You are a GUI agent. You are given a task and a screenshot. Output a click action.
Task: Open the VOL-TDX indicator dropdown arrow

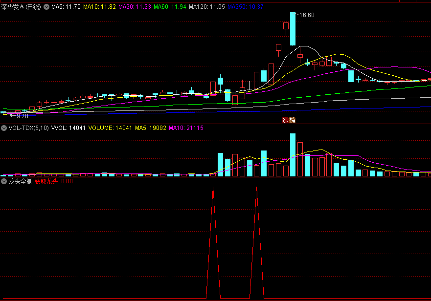4,128
